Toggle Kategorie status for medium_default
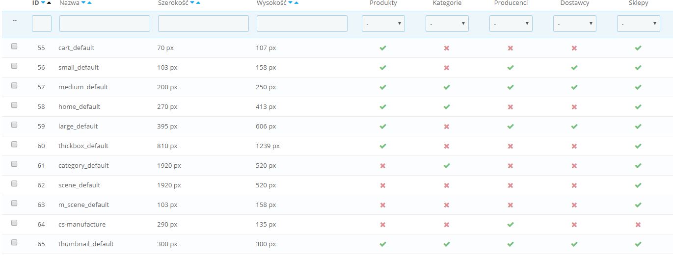673x257 pixels. (447, 87)
